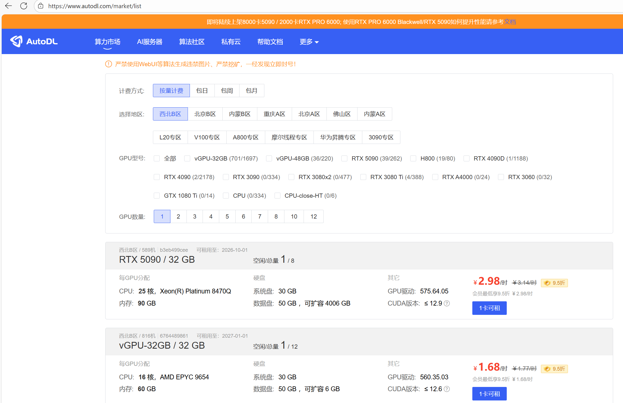Screen dimensions: 623x403
Task: Click the 9.5折 member badge on vGPU-32GB card
Action: click(554, 369)
